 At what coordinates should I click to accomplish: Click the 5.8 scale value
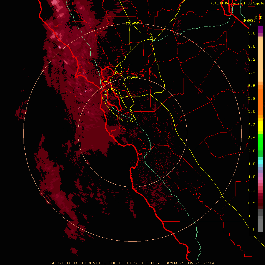click(252, 99)
